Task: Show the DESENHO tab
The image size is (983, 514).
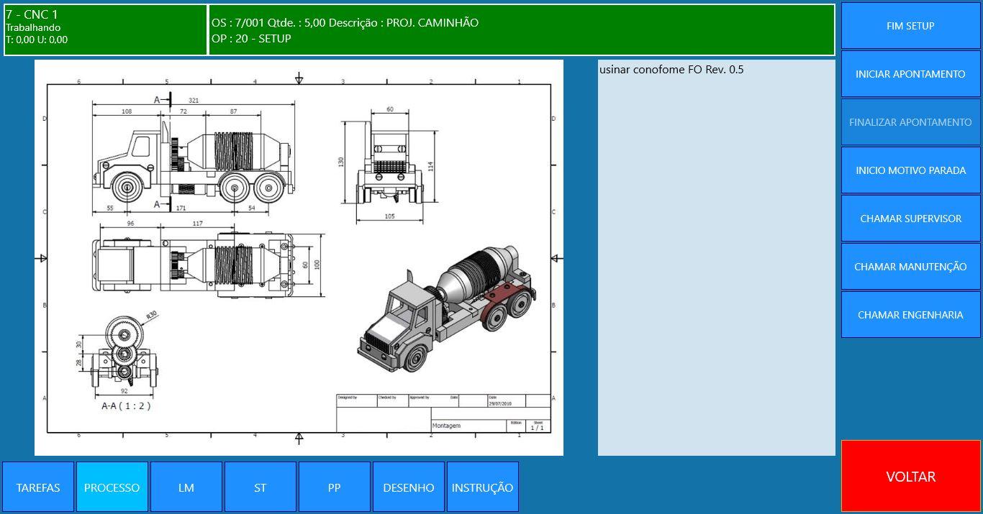Action: (409, 487)
